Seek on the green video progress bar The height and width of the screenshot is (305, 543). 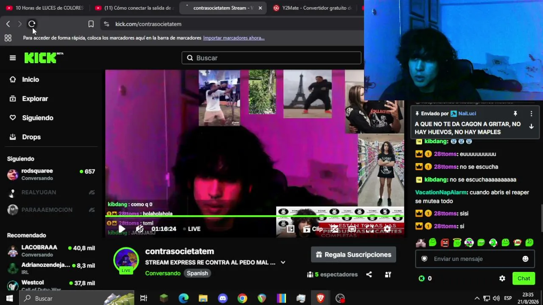point(255,216)
